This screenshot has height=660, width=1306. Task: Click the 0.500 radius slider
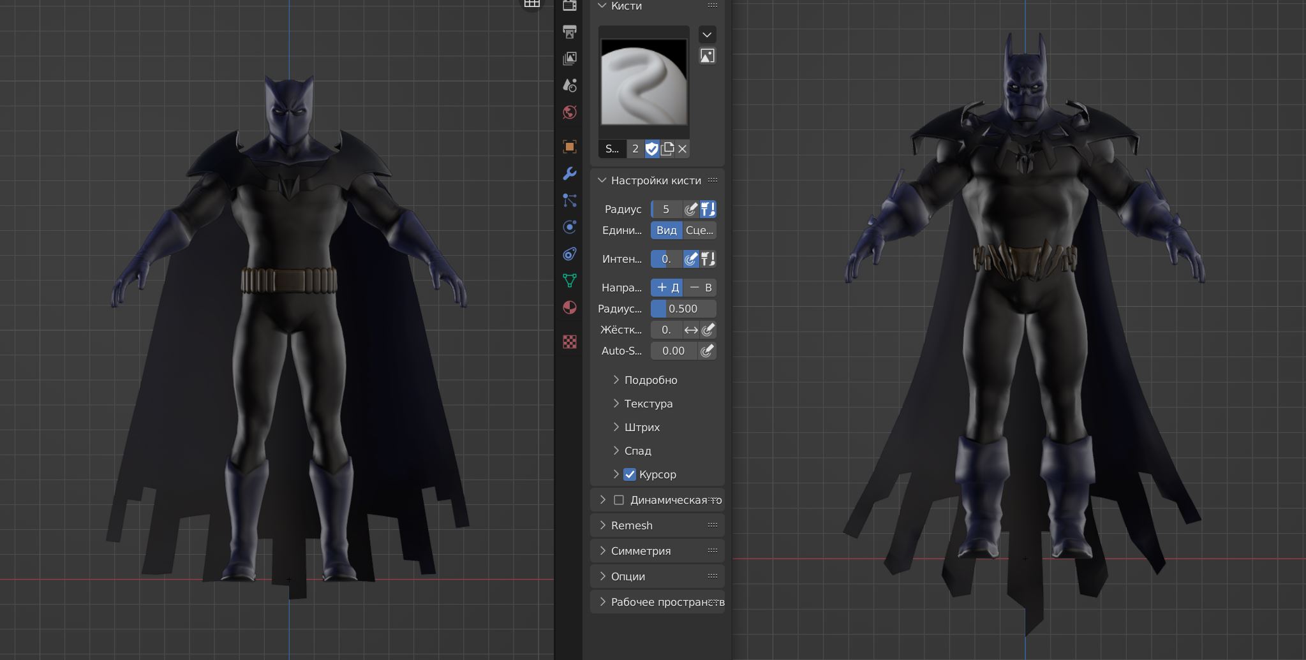[x=683, y=309]
